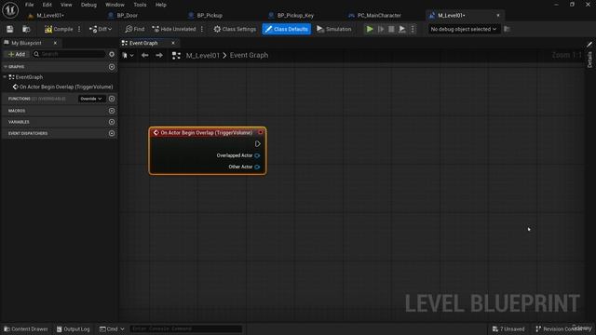Open the Output Log
This screenshot has width=596, height=335.
pos(73,328)
